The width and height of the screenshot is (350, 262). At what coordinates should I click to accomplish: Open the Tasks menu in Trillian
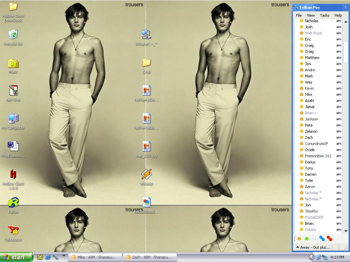[325, 15]
